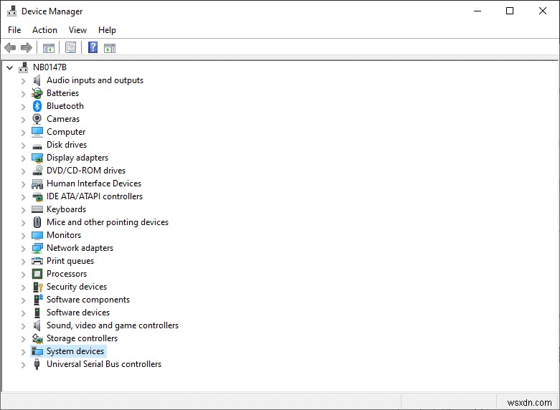This screenshot has width=560, height=410.
Task: Click the Print queues printer icon
Action: click(x=37, y=261)
